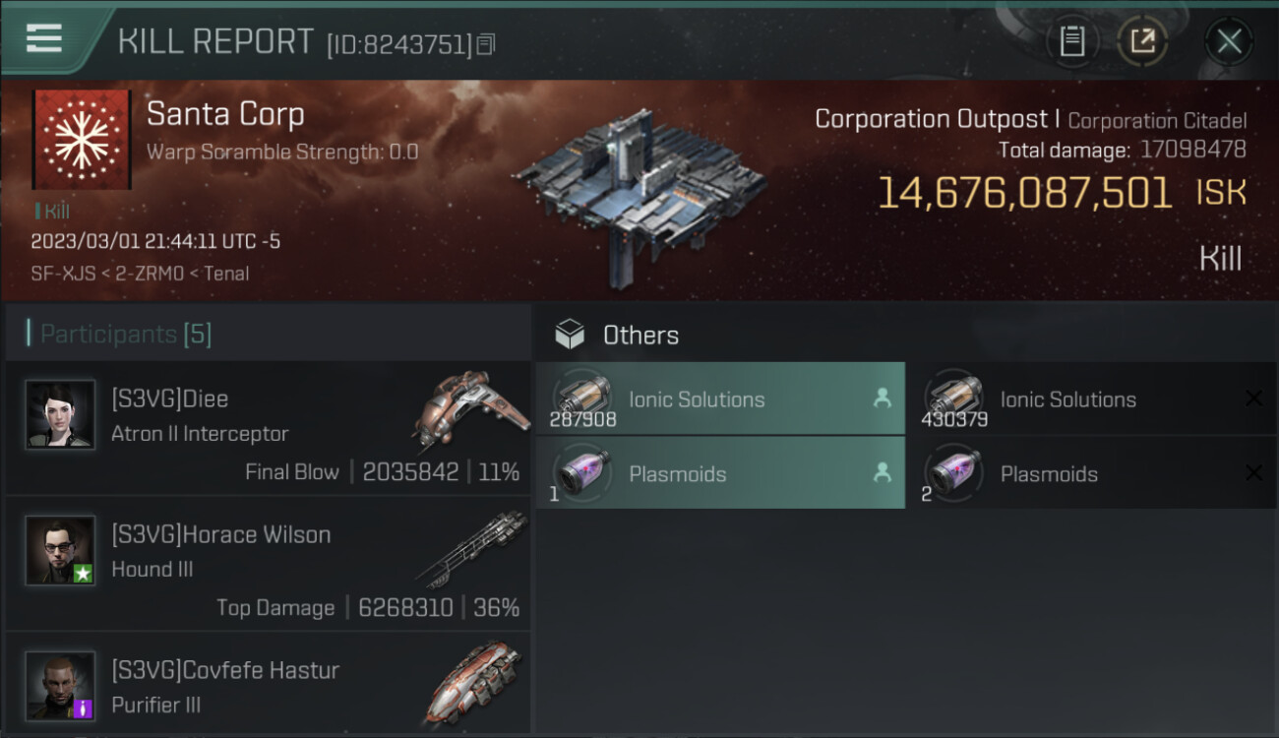This screenshot has width=1279, height=738.
Task: Select the 287908 Ionic Solutions item
Action: coord(720,400)
